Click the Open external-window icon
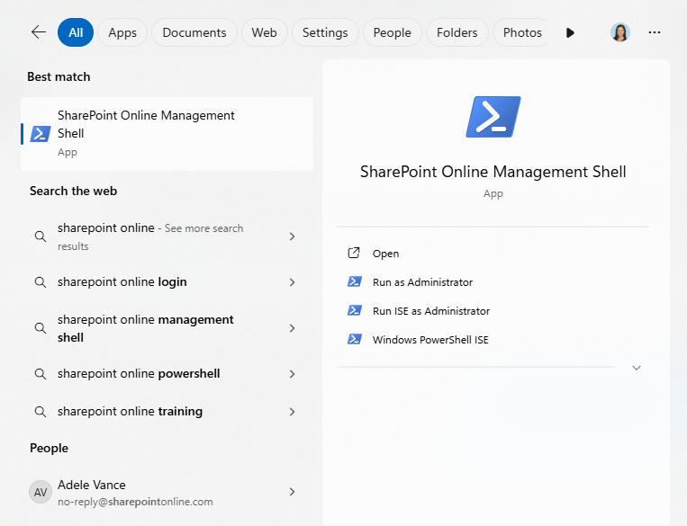This screenshot has height=526, width=687. (354, 253)
